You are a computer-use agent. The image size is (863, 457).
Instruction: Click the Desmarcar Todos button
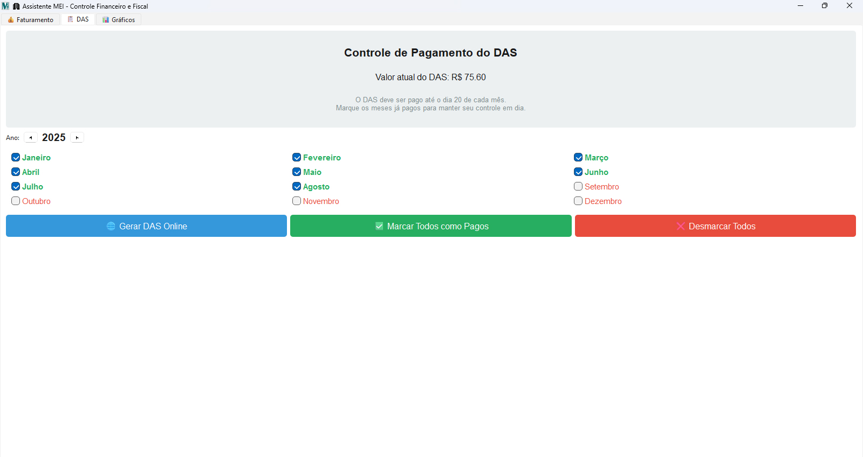(715, 226)
